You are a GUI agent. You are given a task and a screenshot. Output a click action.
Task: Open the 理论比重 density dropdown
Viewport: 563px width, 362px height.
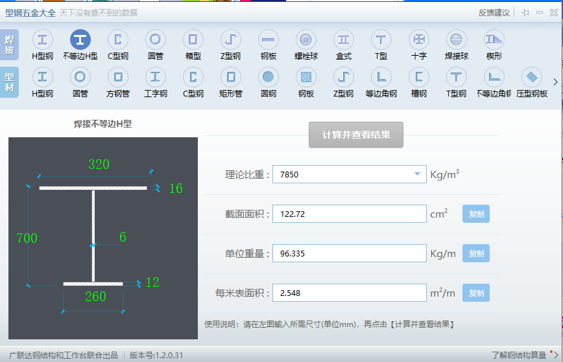tap(417, 174)
